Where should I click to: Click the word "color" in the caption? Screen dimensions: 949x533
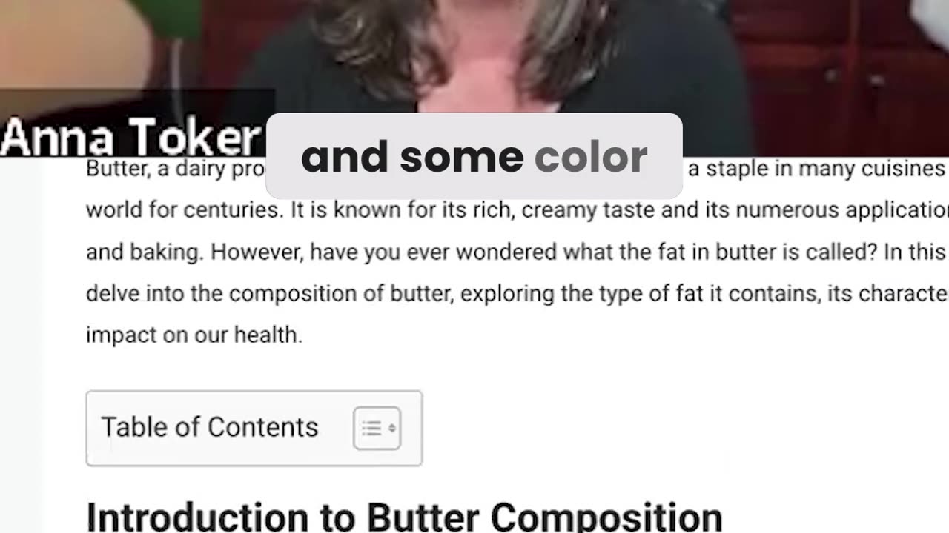coord(591,157)
